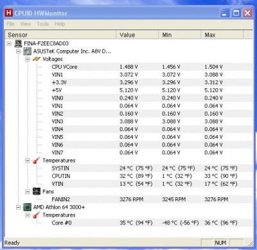Click the Max column header
The image size is (257, 250).
222,35
